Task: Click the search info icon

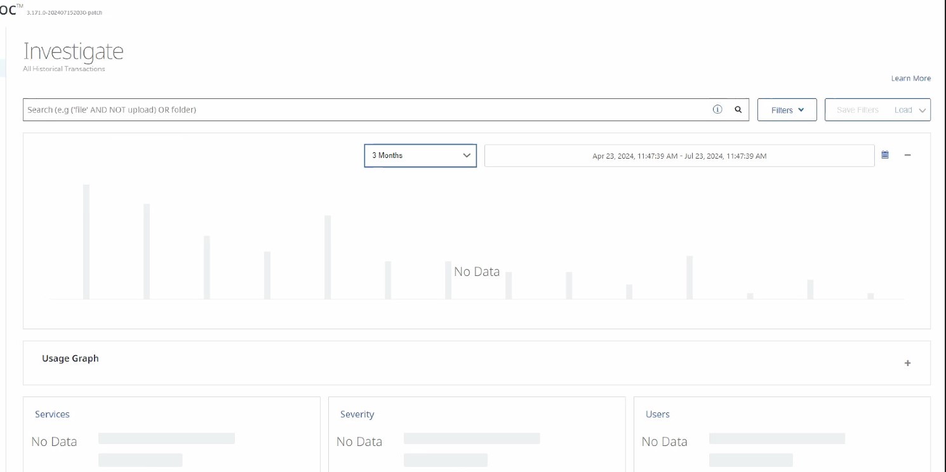Action: tap(717, 109)
